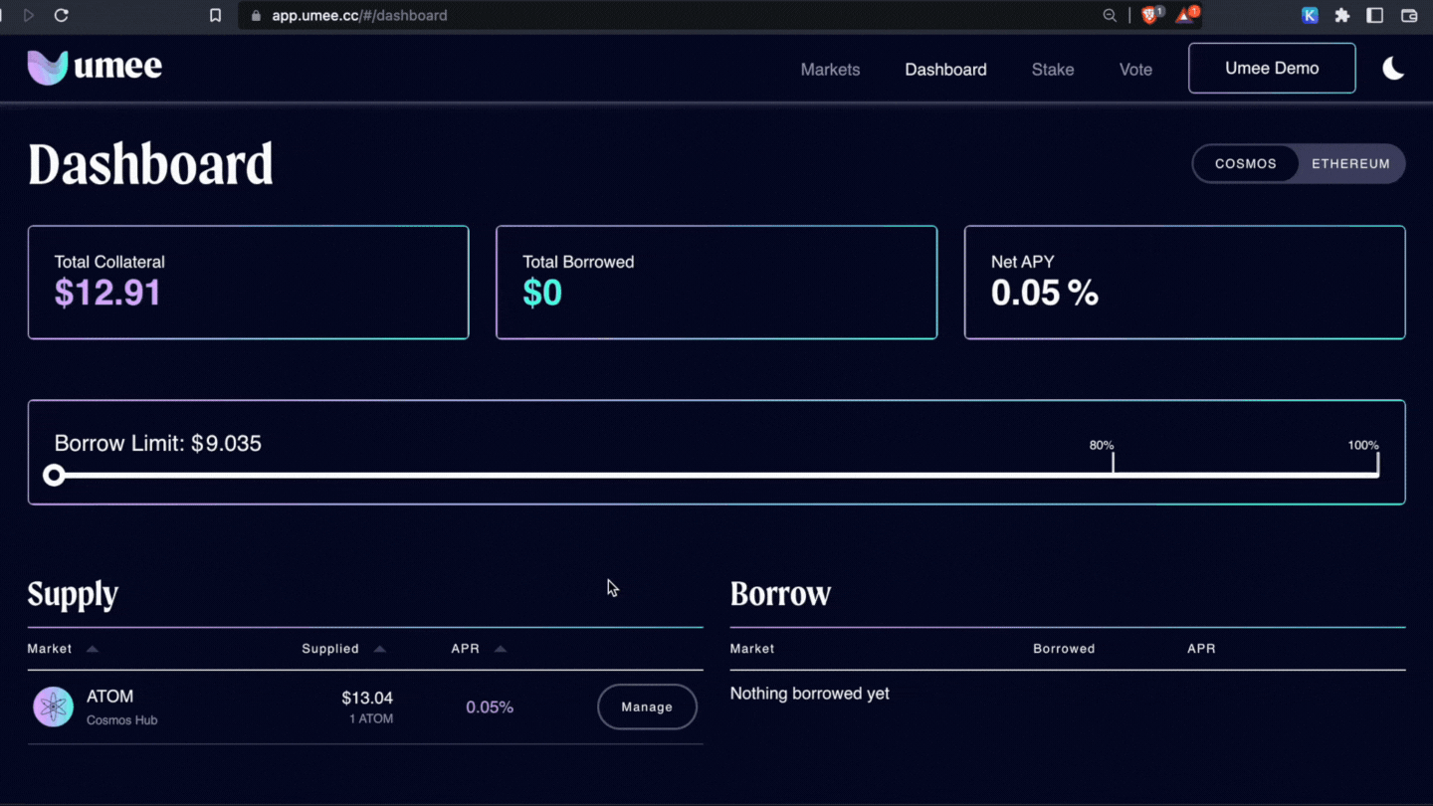Switch to the Ethereum network
Image resolution: width=1433 pixels, height=806 pixels.
coord(1350,164)
